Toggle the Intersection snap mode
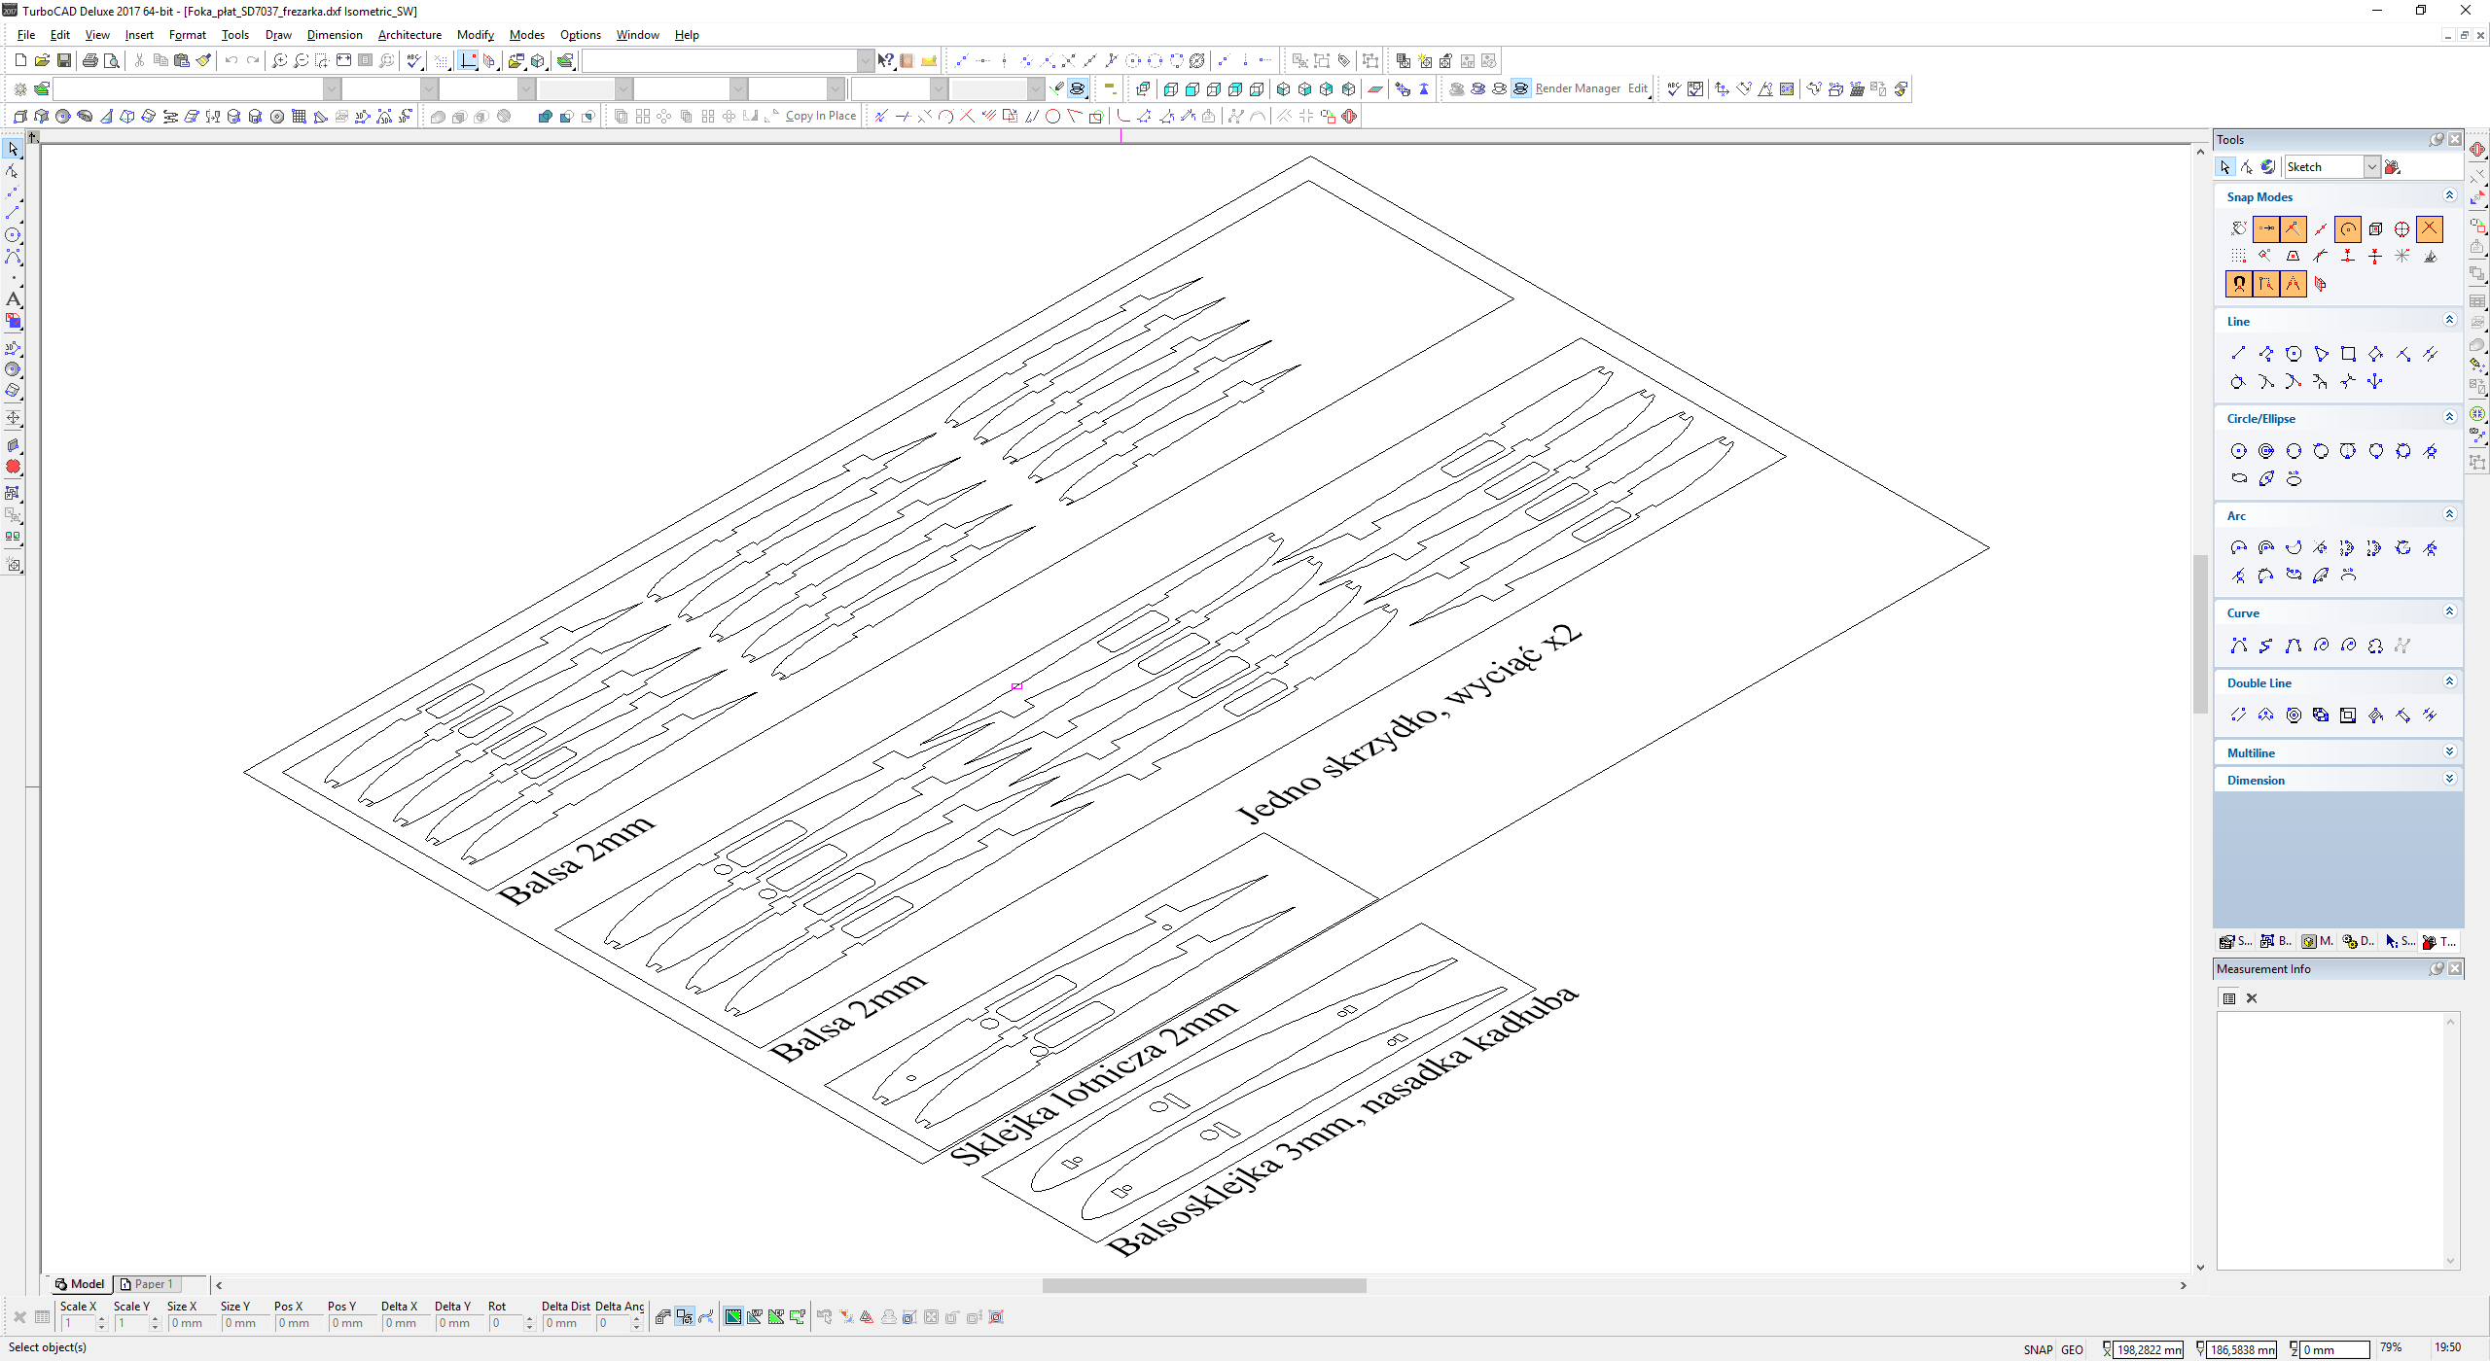2490x1361 pixels. pyautogui.click(x=2430, y=229)
